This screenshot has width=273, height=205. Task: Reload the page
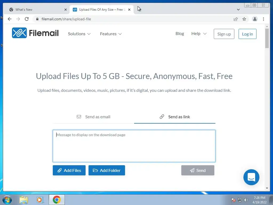27,19
